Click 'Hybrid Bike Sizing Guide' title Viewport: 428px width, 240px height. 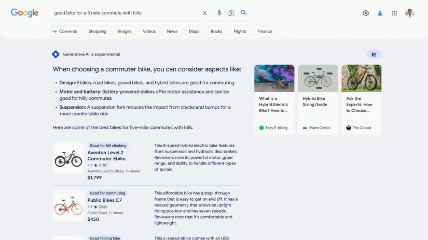pos(315,101)
